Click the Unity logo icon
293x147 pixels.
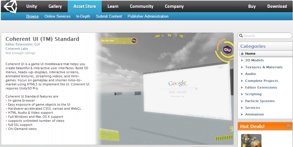click(x=10, y=6)
